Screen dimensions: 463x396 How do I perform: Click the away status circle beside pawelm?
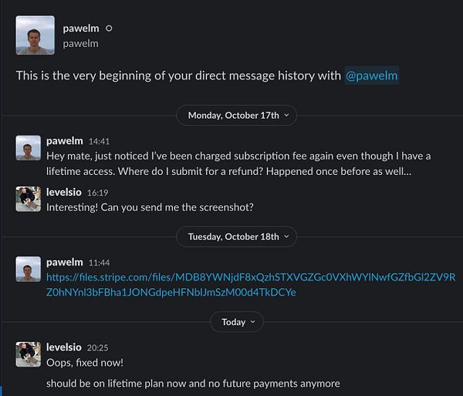click(109, 29)
